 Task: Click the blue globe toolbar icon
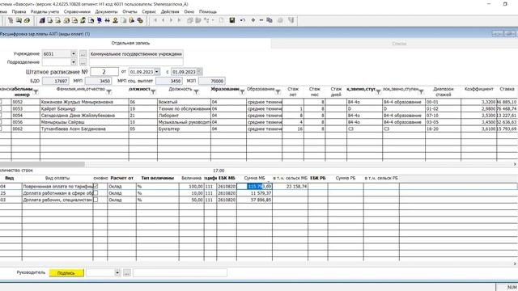coord(99,20)
